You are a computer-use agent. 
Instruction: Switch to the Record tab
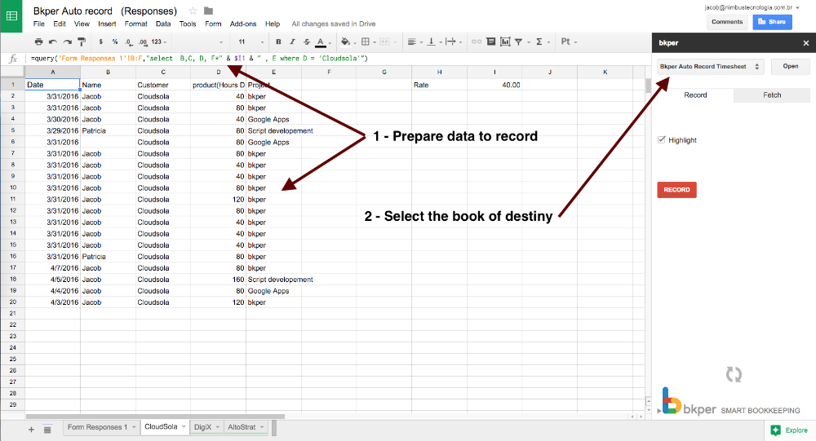click(695, 95)
